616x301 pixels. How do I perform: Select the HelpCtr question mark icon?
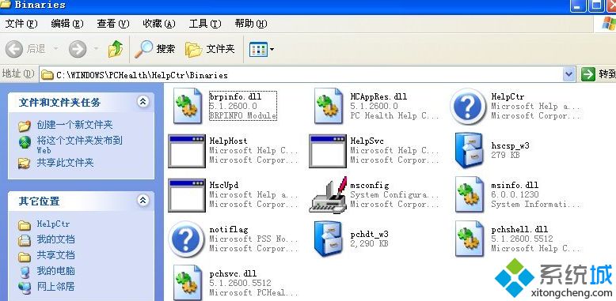tap(468, 106)
